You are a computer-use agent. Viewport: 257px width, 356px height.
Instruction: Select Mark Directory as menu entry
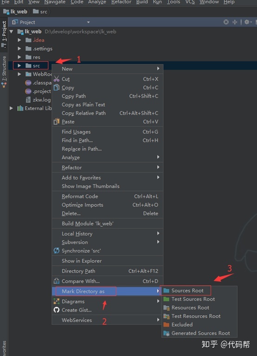pyautogui.click(x=108, y=291)
